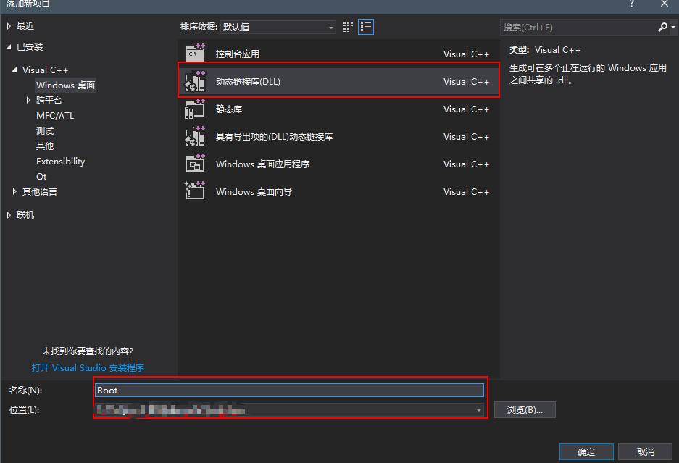Click the 确定 button to confirm

[586, 451]
